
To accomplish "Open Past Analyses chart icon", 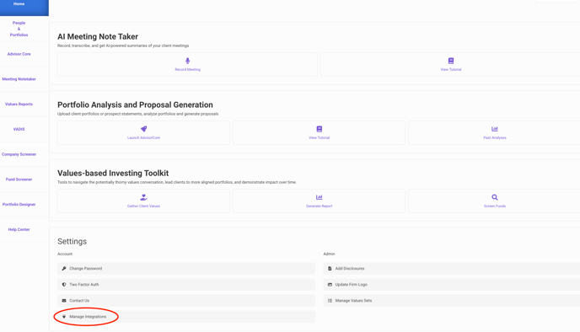I will click(x=495, y=129).
